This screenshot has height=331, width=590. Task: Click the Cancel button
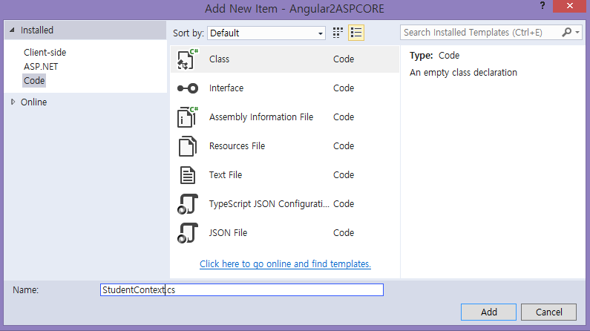[548, 312]
